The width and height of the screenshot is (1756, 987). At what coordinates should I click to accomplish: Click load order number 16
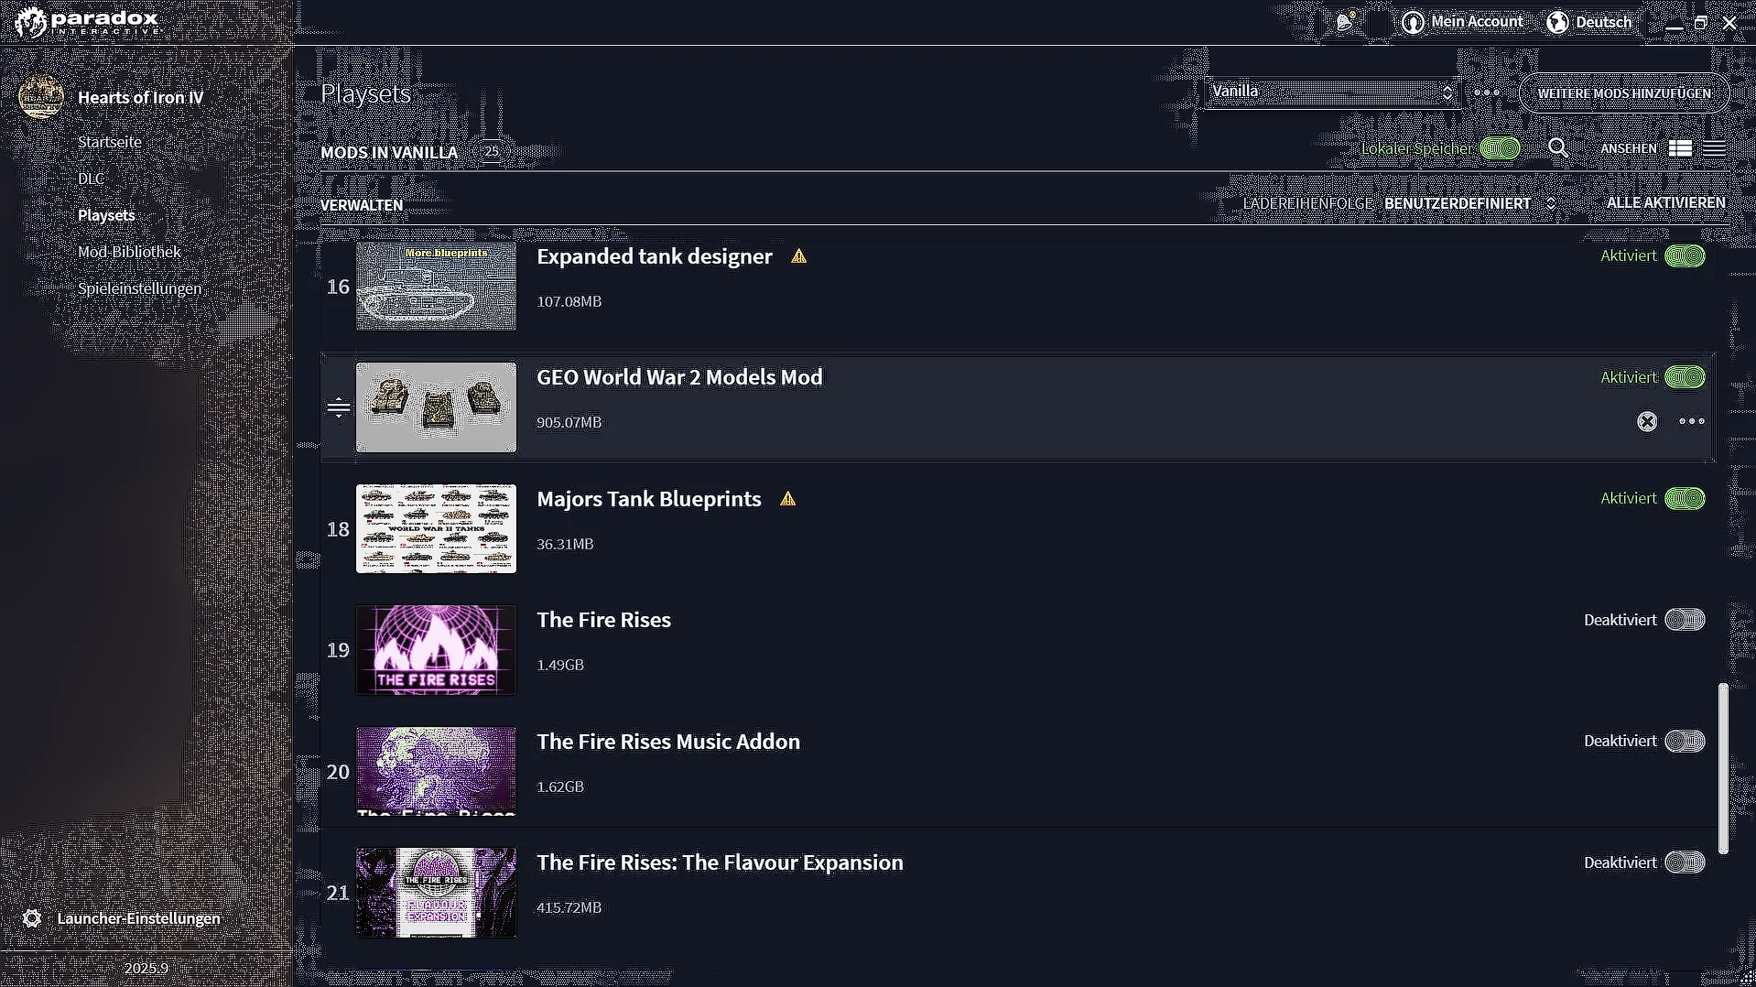(x=338, y=287)
